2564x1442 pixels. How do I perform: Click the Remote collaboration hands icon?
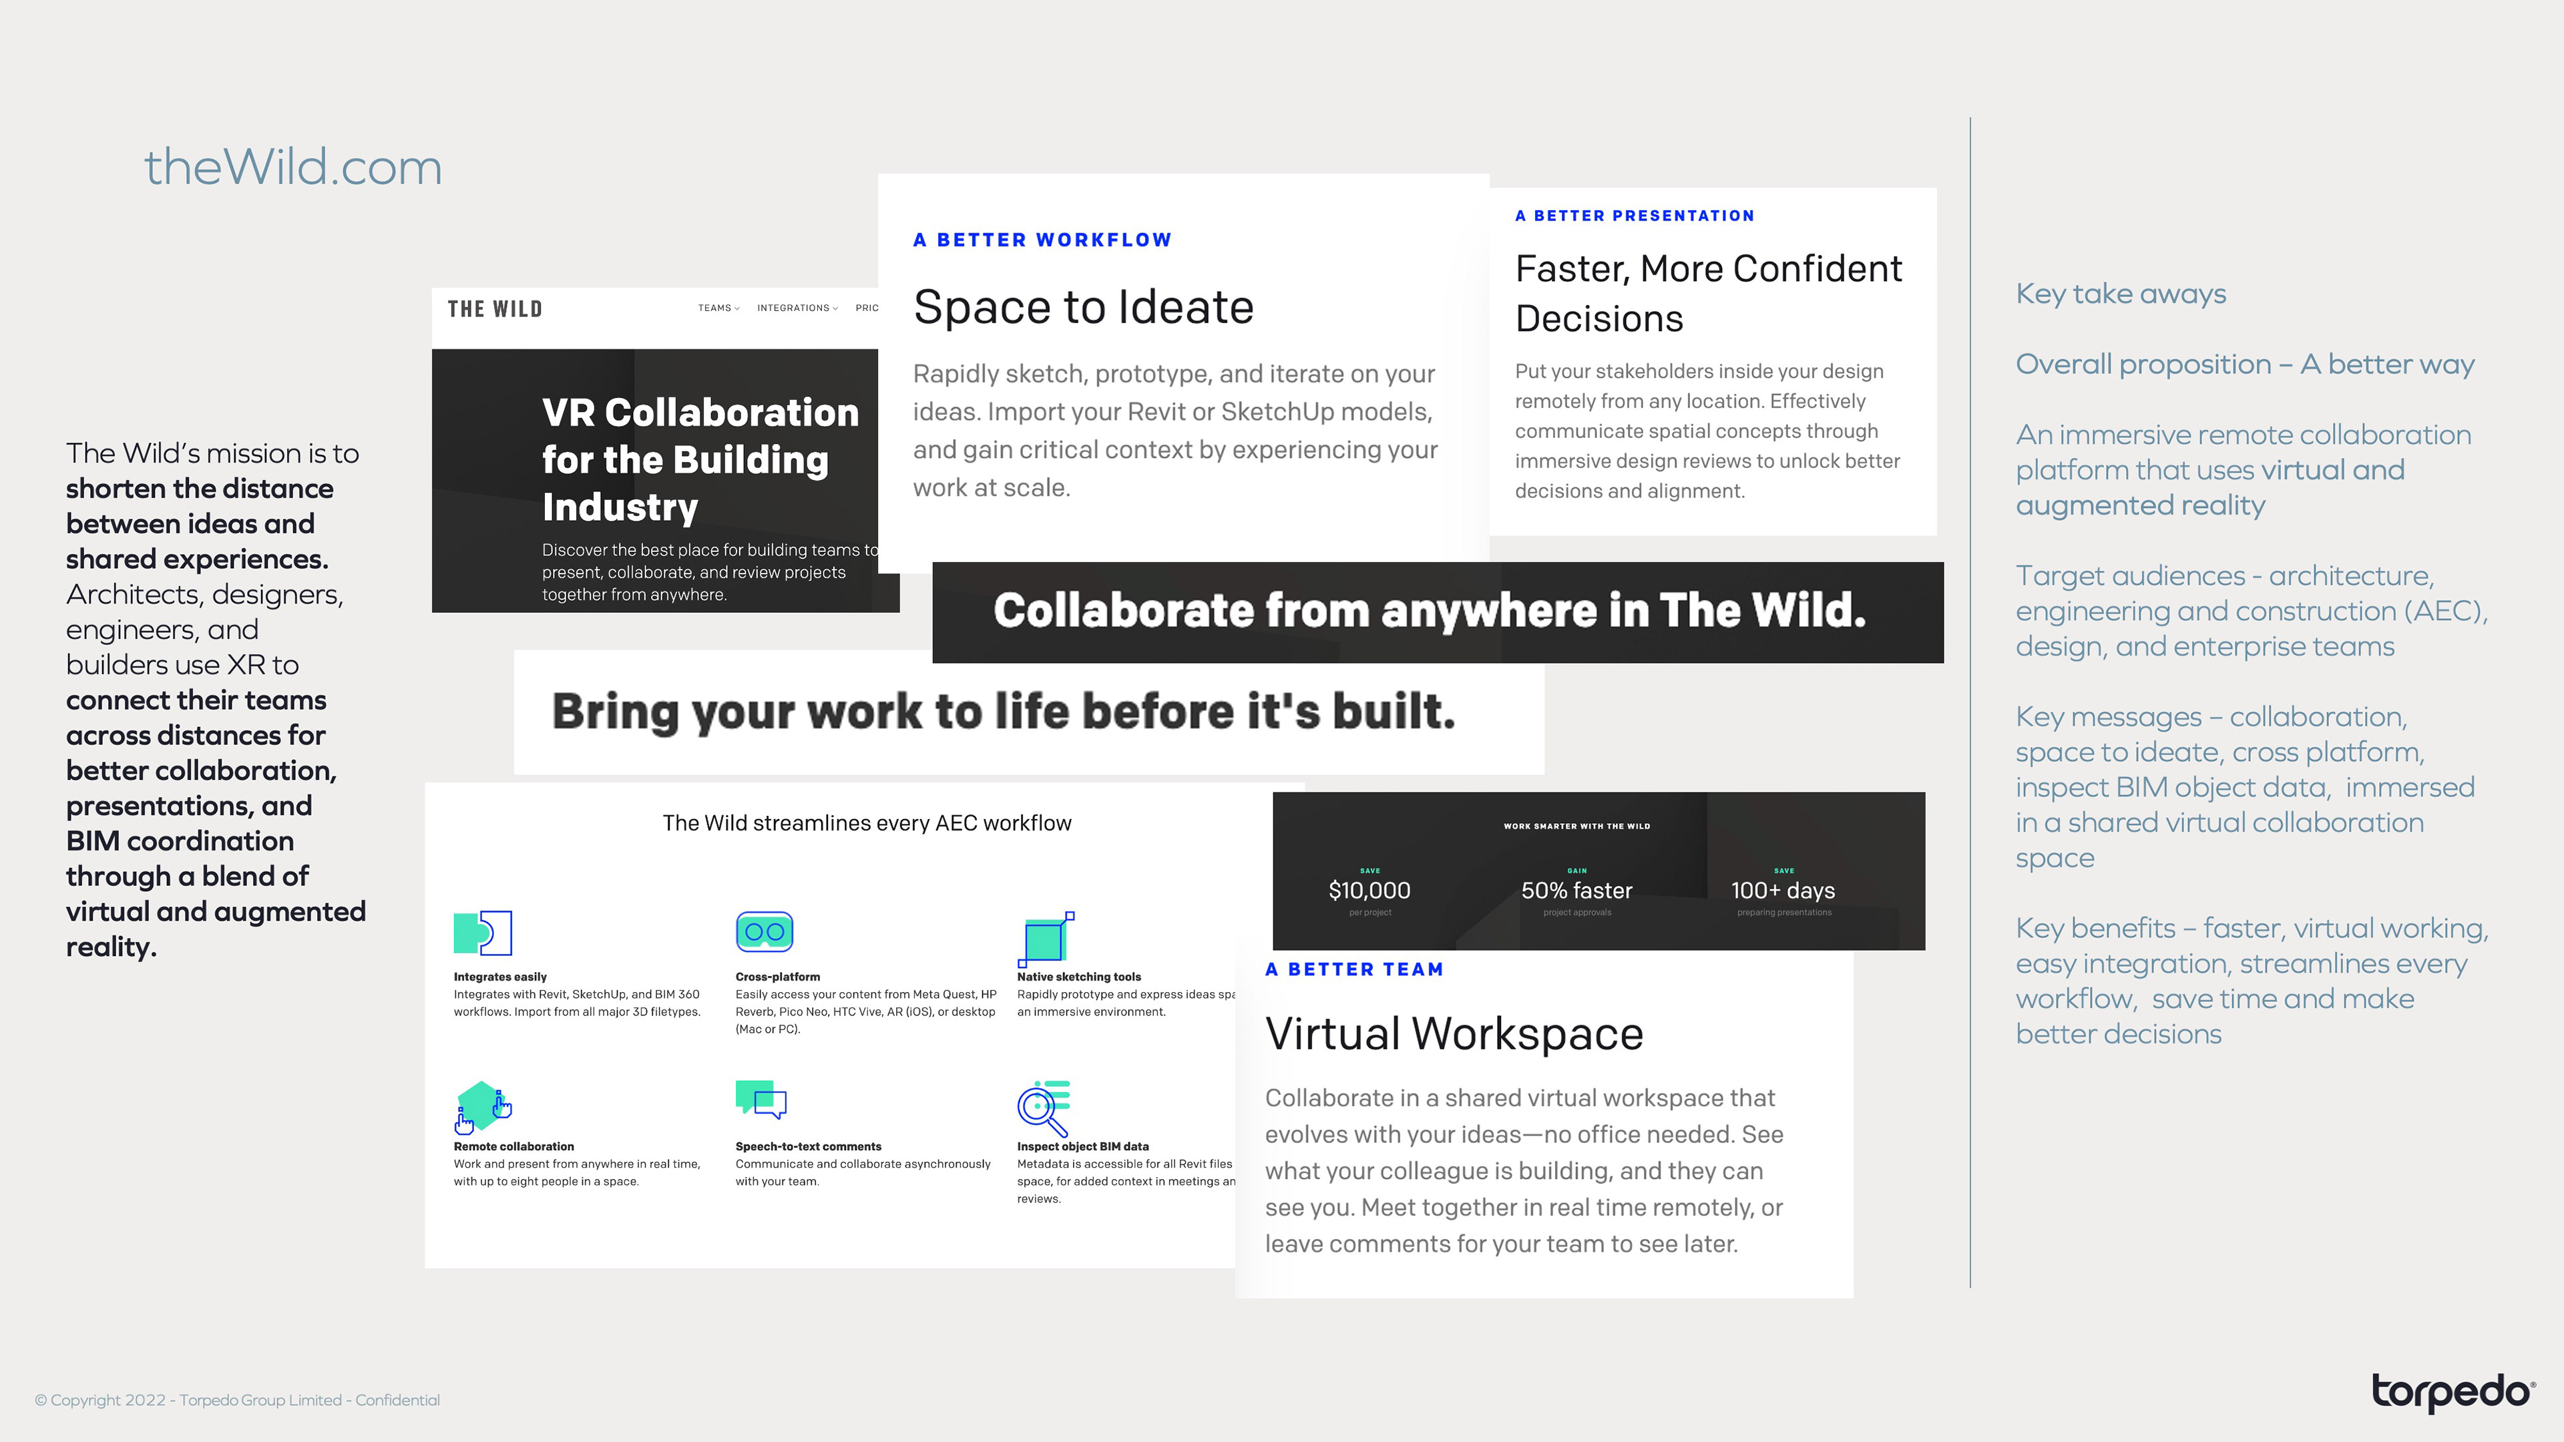(x=483, y=1107)
